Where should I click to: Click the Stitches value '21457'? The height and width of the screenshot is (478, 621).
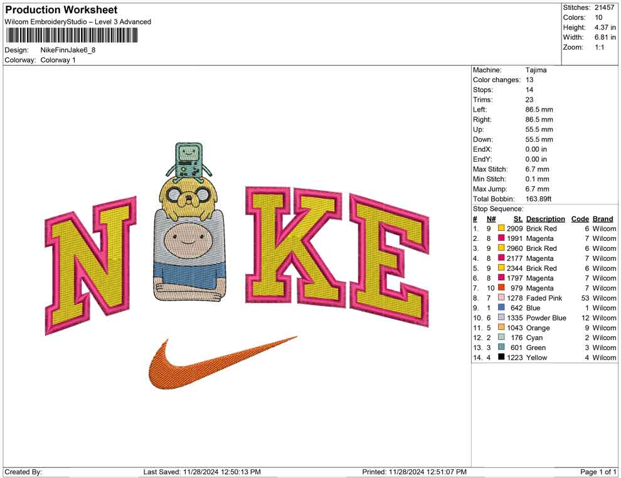click(604, 8)
